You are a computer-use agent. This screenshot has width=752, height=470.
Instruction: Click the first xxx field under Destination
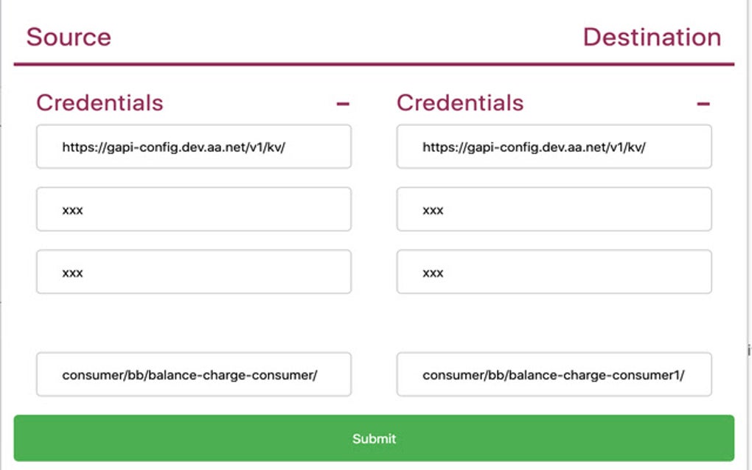point(554,209)
